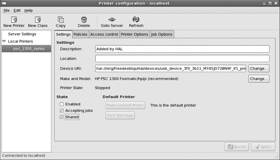Refresh the printer list
Screen dimensions: 280x160
(x=136, y=20)
